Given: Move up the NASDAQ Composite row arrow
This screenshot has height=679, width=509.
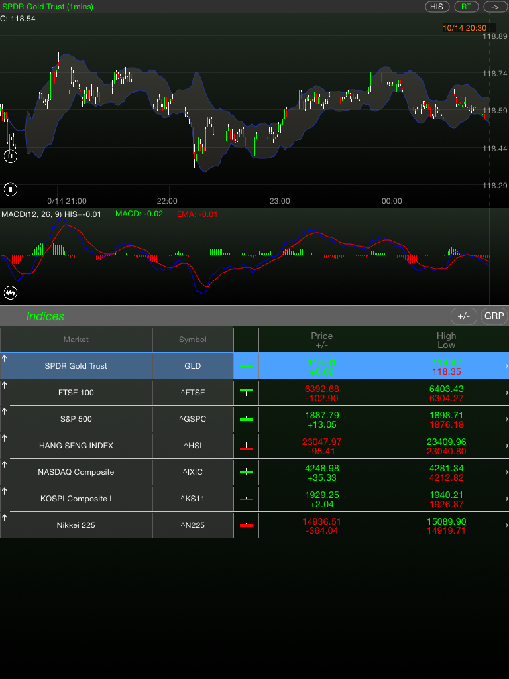Looking at the screenshot, I should click(5, 465).
